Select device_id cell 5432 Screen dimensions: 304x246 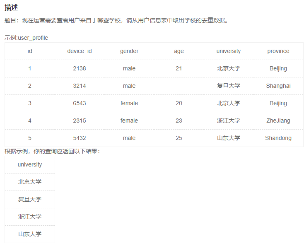click(80, 138)
